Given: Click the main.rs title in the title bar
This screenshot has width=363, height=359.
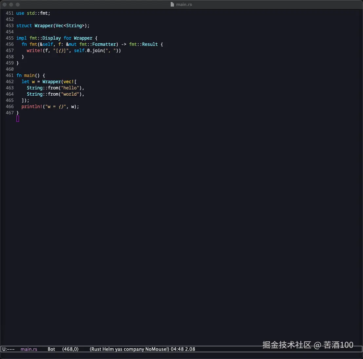Looking at the screenshot, I should (184, 5).
